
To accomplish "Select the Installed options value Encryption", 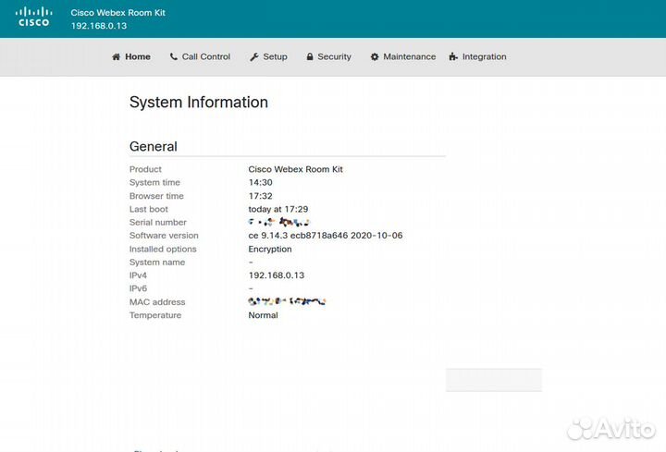I will [x=270, y=250].
